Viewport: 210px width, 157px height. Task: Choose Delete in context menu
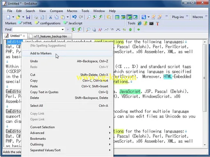[x=67, y=98]
